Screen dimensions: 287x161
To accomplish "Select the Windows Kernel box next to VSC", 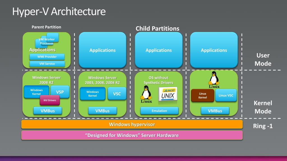I will [x=92, y=94].
